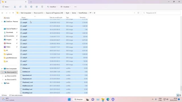Click Este Computador in address breadcrumb
This screenshot has width=182, height=102.
click(26, 13)
